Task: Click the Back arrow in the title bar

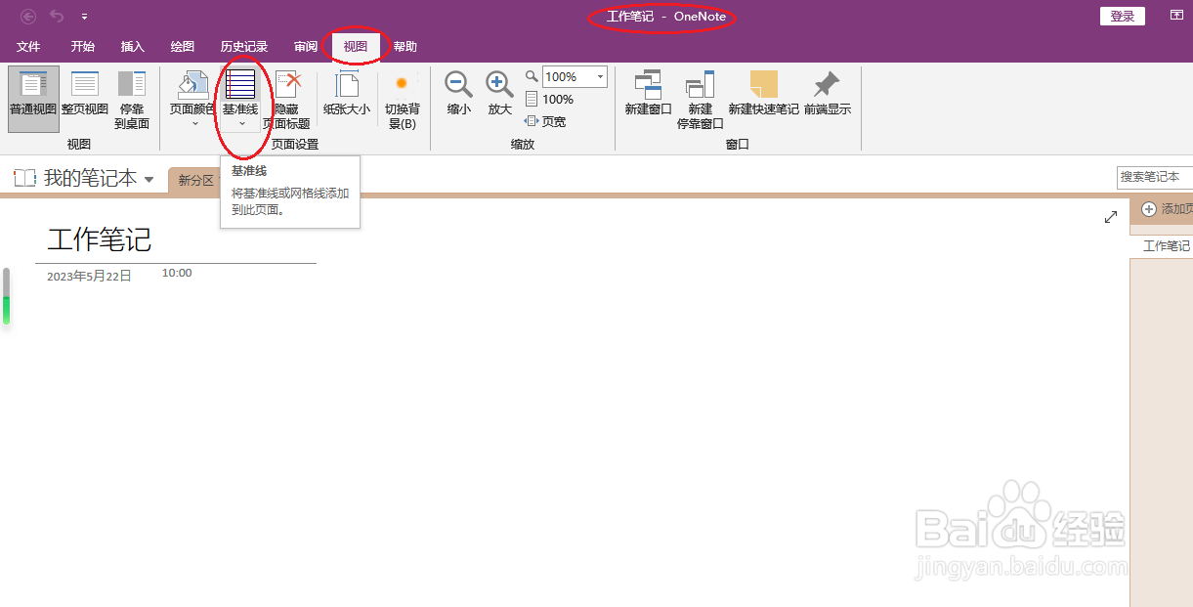Action: coord(28,17)
